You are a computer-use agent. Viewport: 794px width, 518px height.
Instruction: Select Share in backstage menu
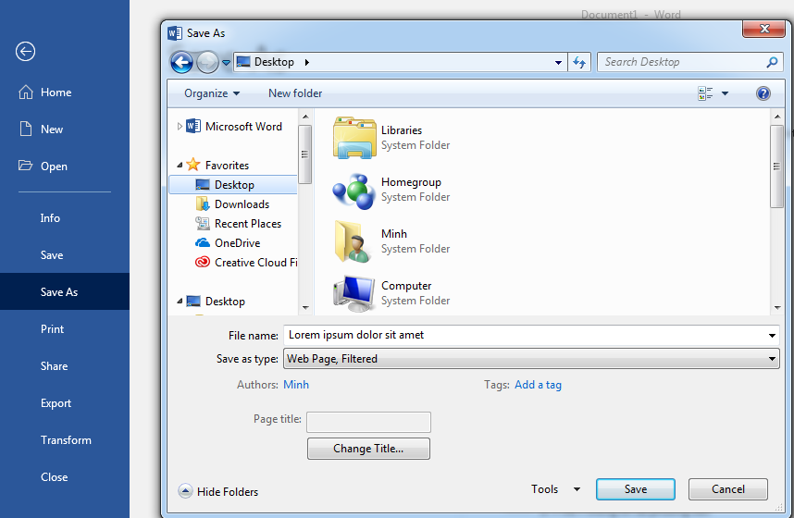[x=55, y=365]
